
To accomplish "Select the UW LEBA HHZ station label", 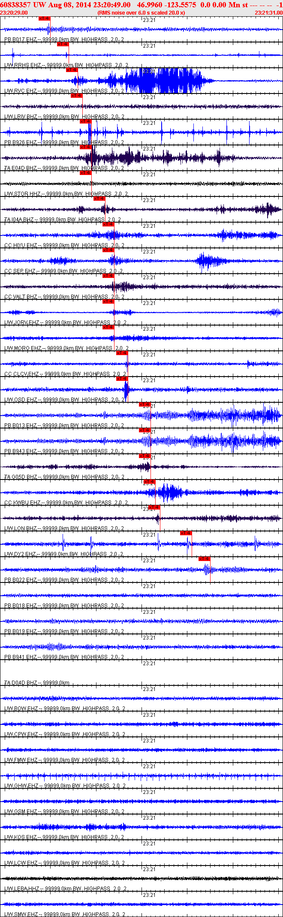I will pyautogui.click(x=65, y=889).
